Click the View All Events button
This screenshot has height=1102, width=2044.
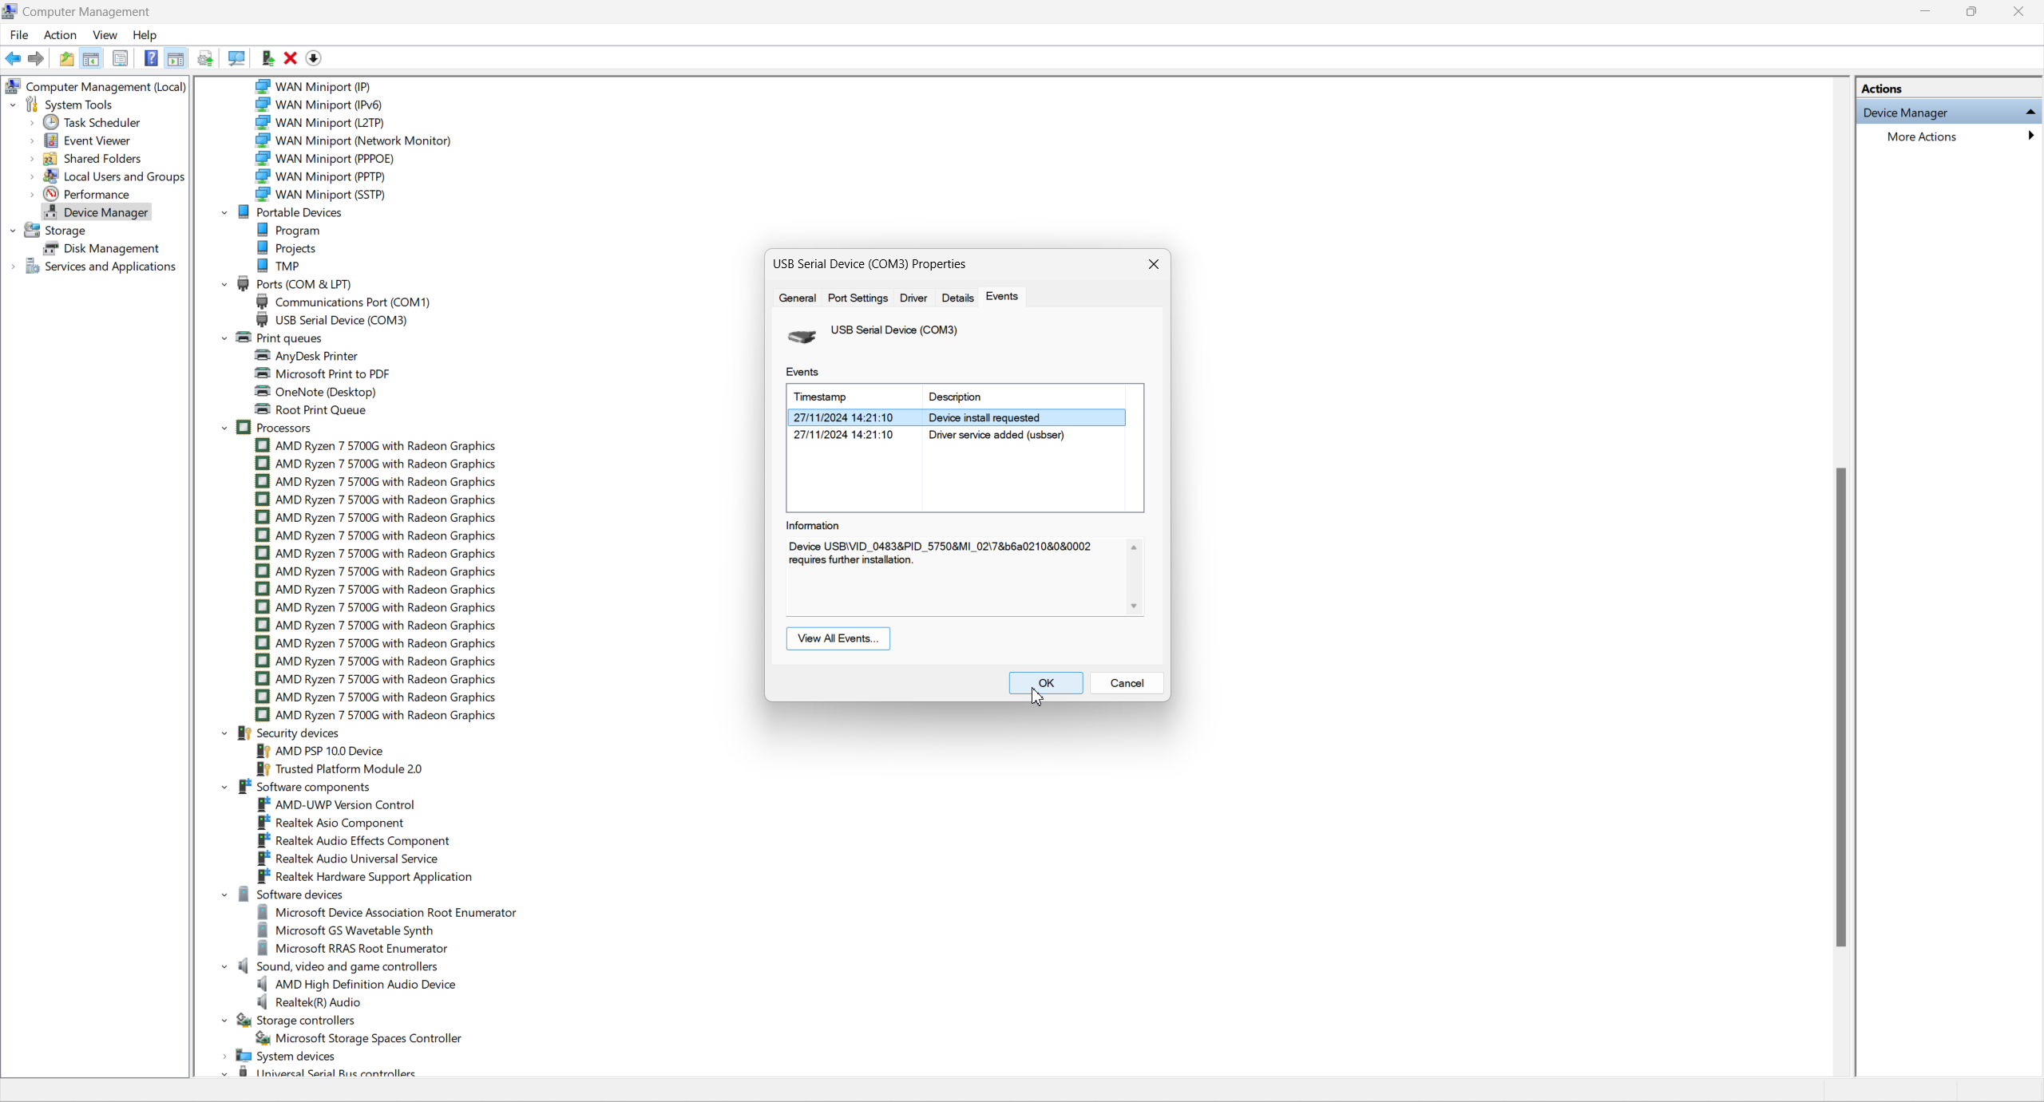pyautogui.click(x=837, y=638)
